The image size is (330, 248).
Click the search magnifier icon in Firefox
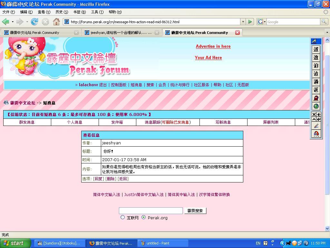[x=324, y=22]
